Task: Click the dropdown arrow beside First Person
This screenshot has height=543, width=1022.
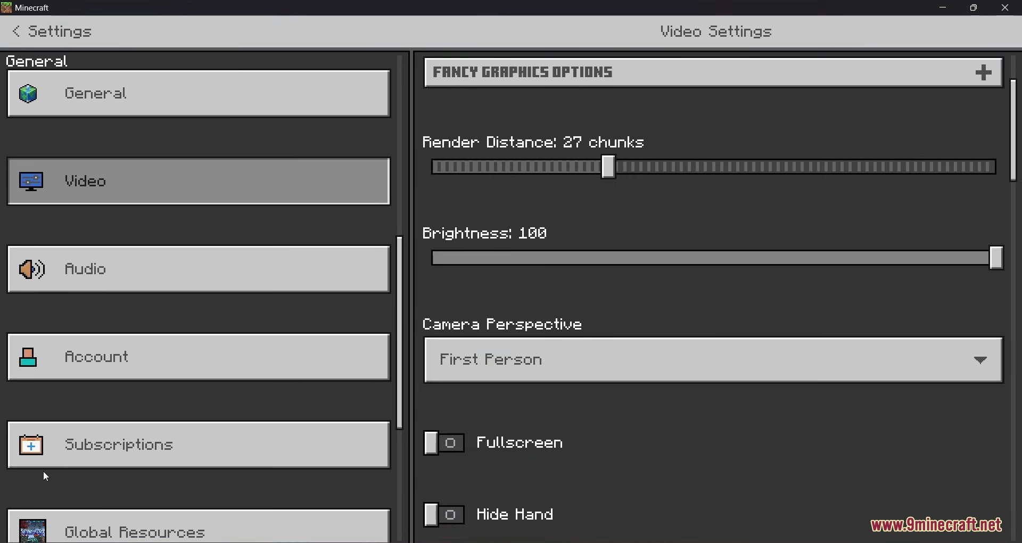Action: [980, 360]
